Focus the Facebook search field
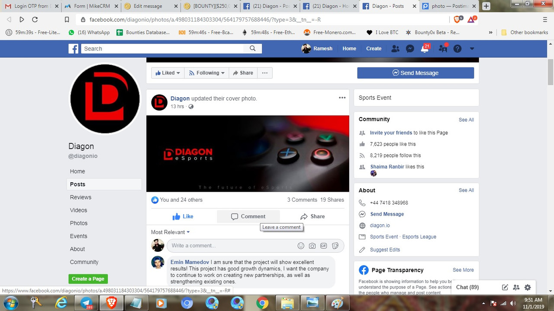 [x=163, y=48]
